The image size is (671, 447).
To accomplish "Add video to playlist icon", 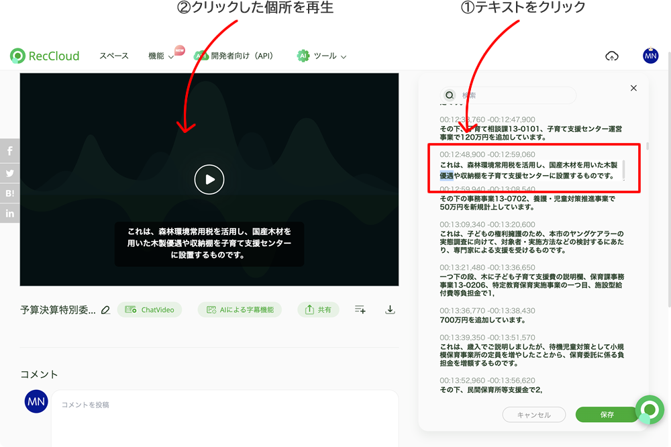I will 360,309.
